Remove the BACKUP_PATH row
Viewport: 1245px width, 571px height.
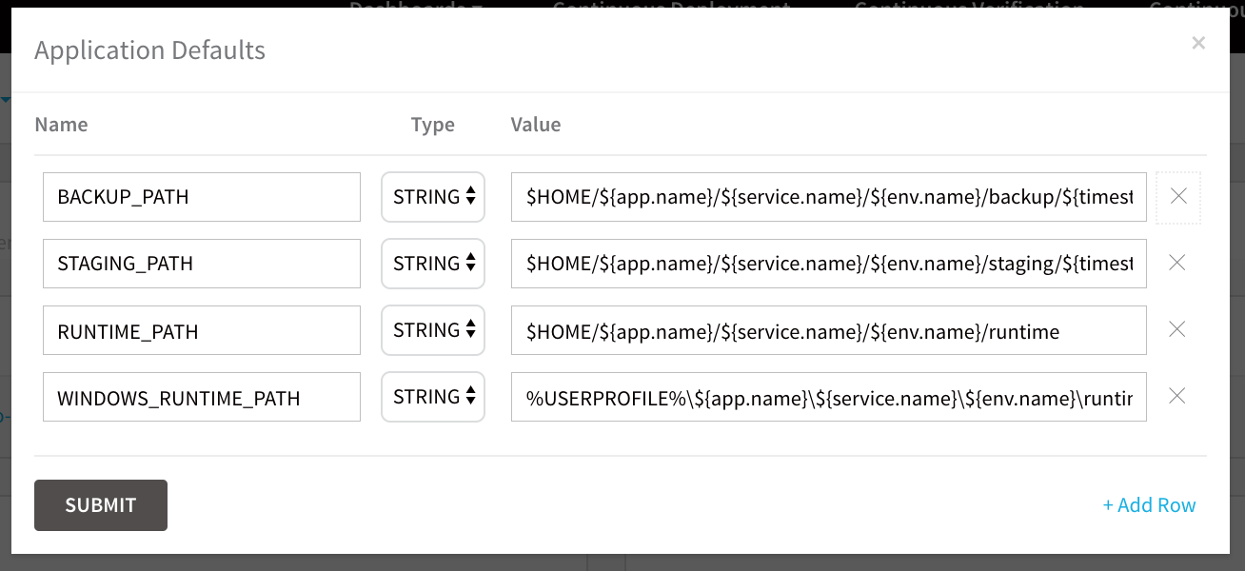[x=1178, y=197]
